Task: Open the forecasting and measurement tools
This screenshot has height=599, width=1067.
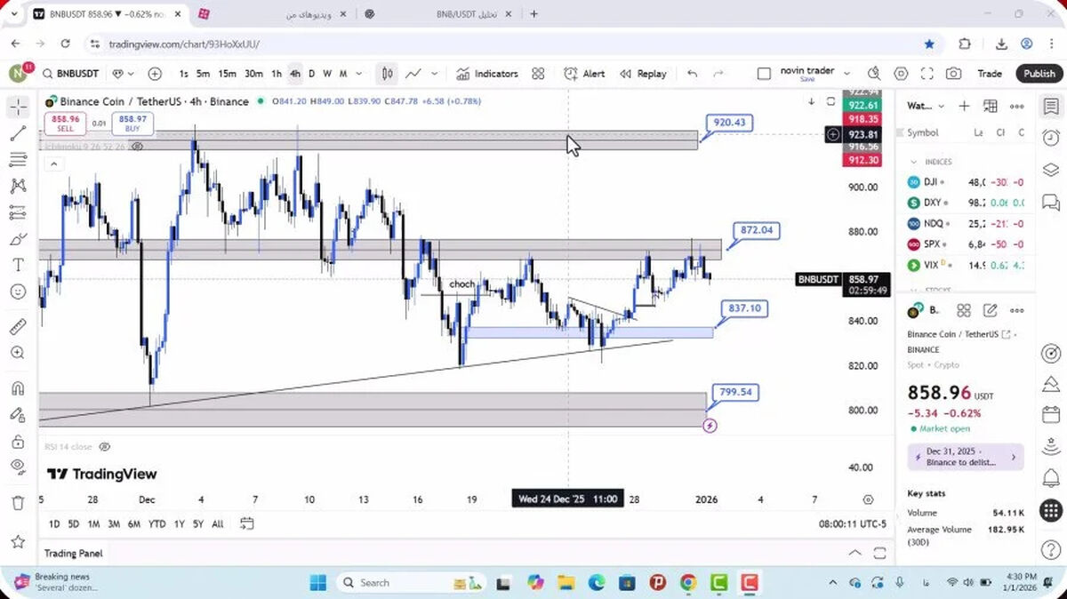Action: click(x=18, y=212)
